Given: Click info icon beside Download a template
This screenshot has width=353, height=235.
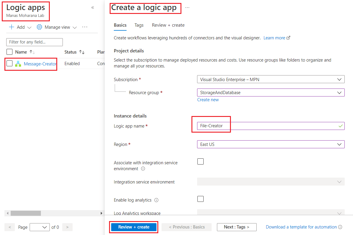Looking at the screenshot, I should [x=340, y=227].
